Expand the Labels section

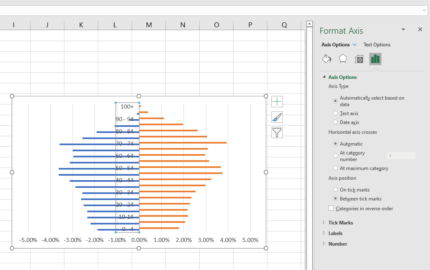pos(336,233)
